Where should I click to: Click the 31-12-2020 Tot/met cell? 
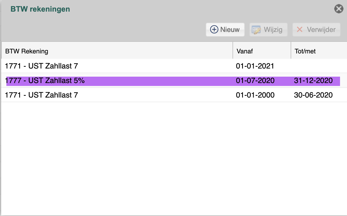pyautogui.click(x=313, y=81)
